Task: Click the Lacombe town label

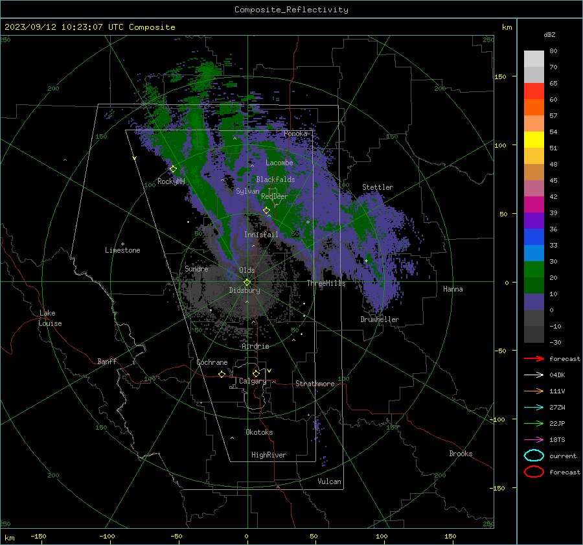Action: coord(279,163)
